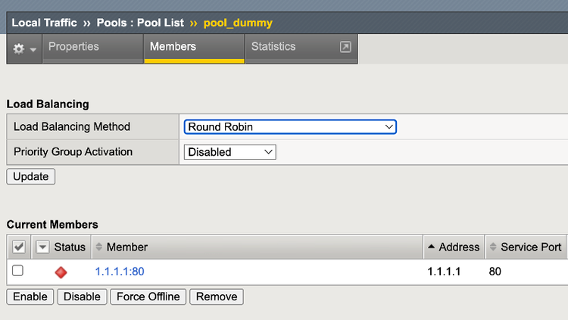Click the Force Offline button
Screen dimensions: 568x320
tap(148, 297)
